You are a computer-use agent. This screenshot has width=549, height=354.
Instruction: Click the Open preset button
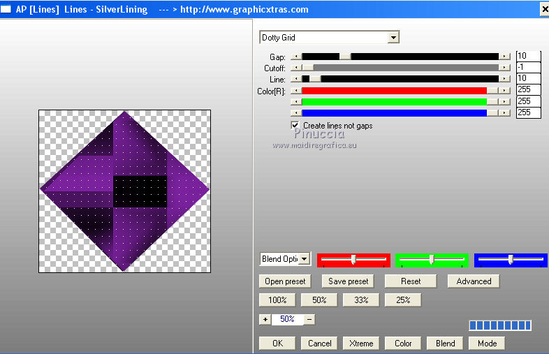[x=285, y=281]
